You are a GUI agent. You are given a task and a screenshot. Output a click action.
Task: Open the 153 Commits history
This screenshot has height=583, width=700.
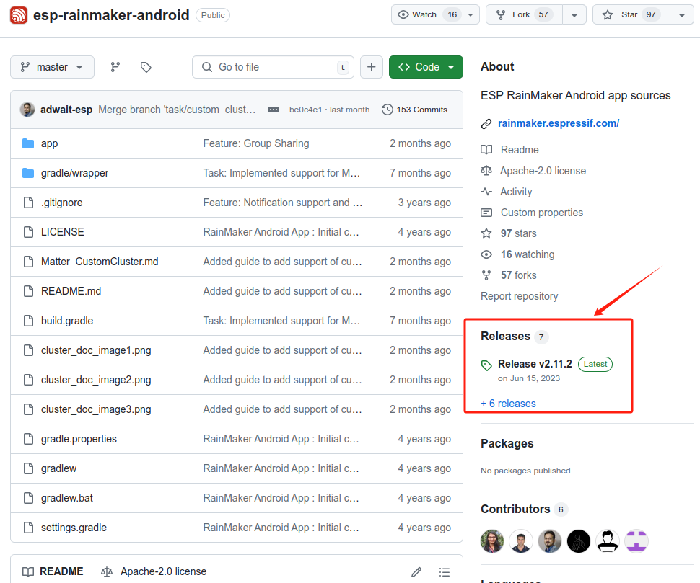415,110
